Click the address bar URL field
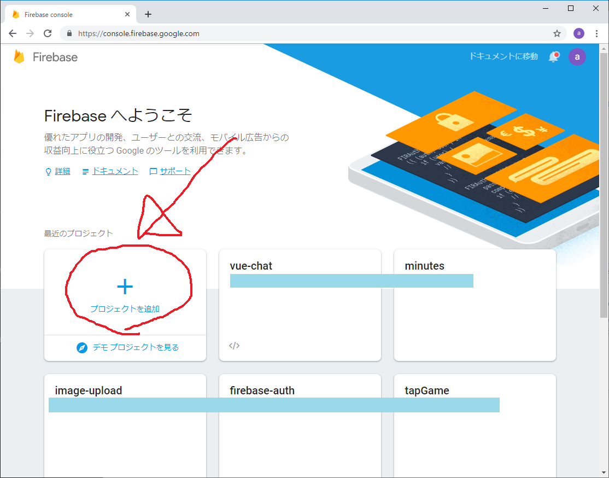The width and height of the screenshot is (609, 478). pos(313,33)
